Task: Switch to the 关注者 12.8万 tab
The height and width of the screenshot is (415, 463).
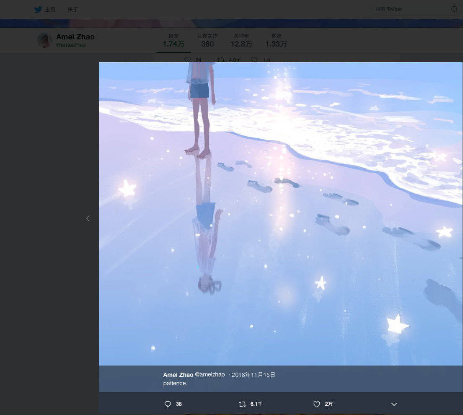Action: (241, 41)
